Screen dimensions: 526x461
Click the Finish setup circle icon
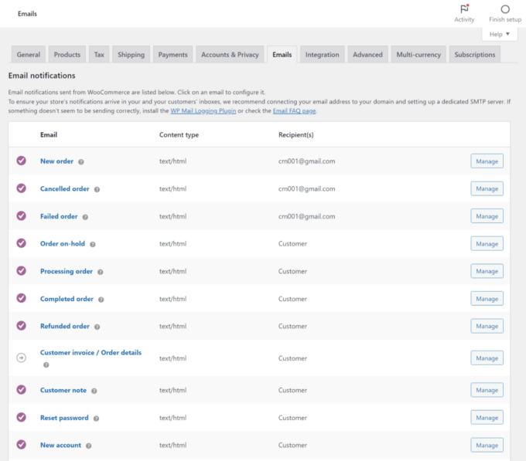[505, 9]
